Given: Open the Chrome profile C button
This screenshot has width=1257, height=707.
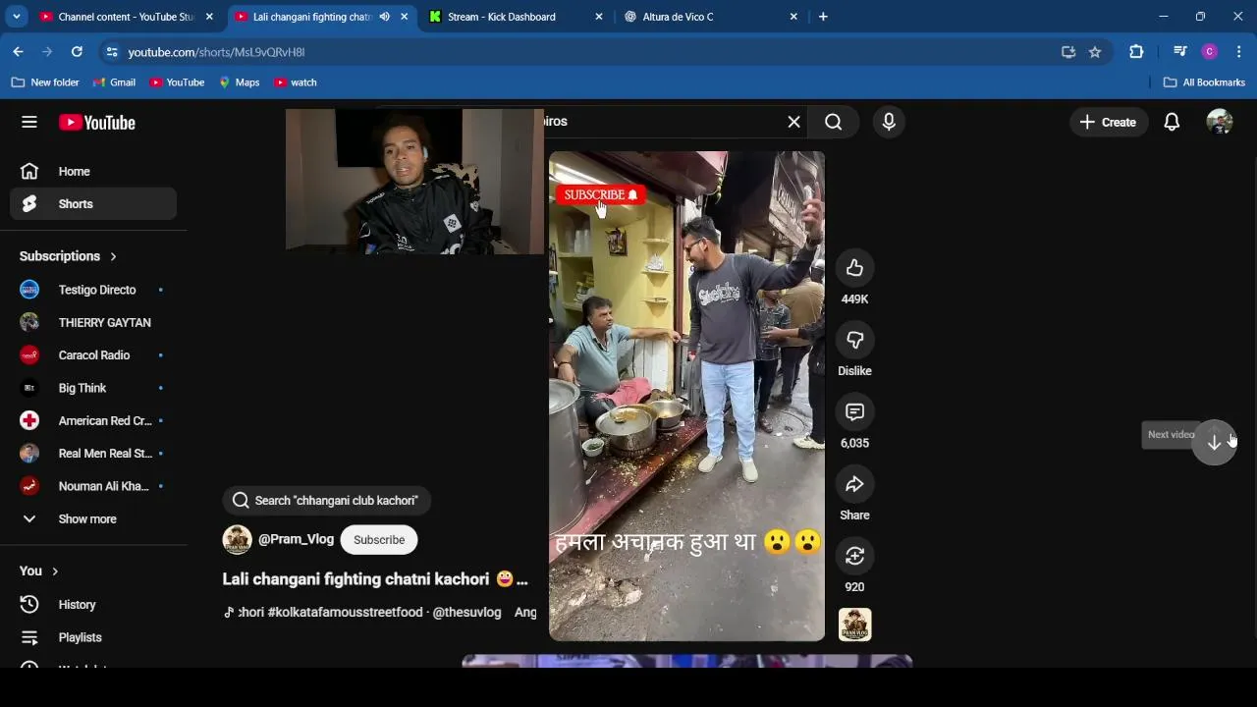Looking at the screenshot, I should click(1210, 52).
